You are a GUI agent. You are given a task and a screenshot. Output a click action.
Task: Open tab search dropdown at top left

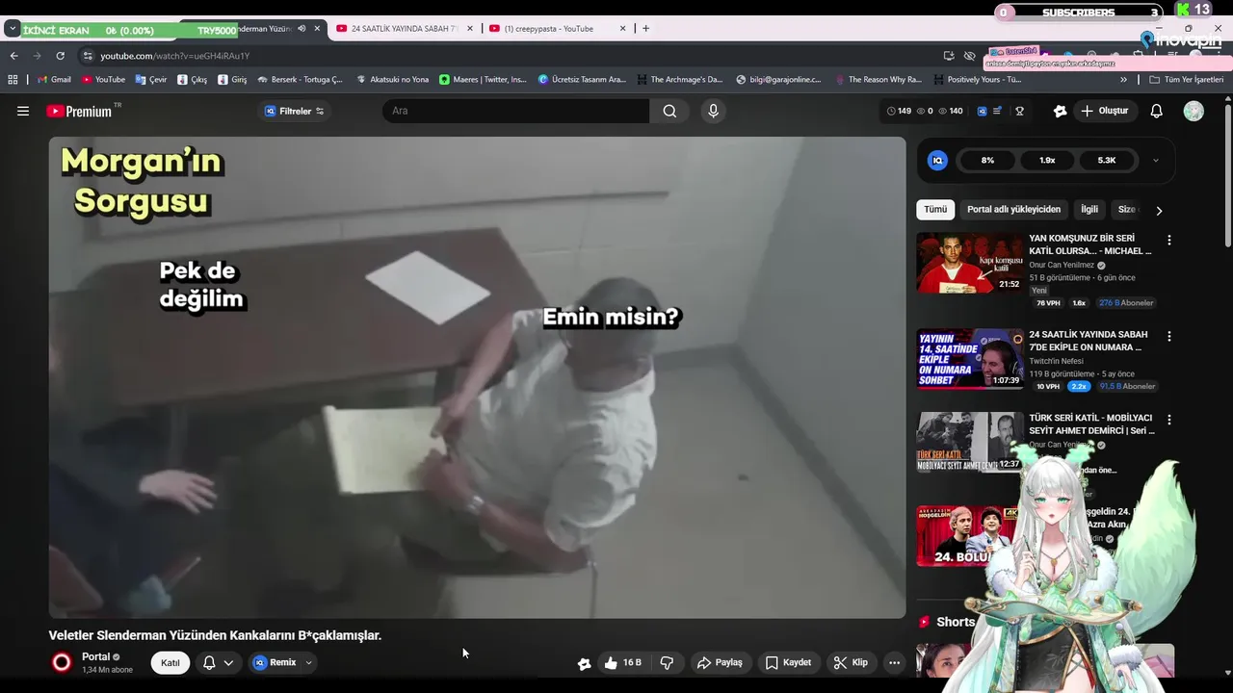13,29
